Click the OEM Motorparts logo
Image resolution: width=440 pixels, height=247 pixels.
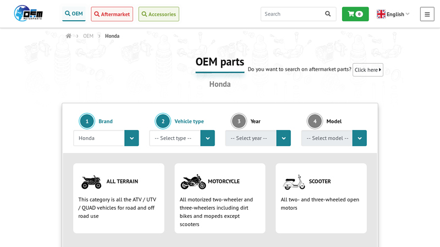29,13
